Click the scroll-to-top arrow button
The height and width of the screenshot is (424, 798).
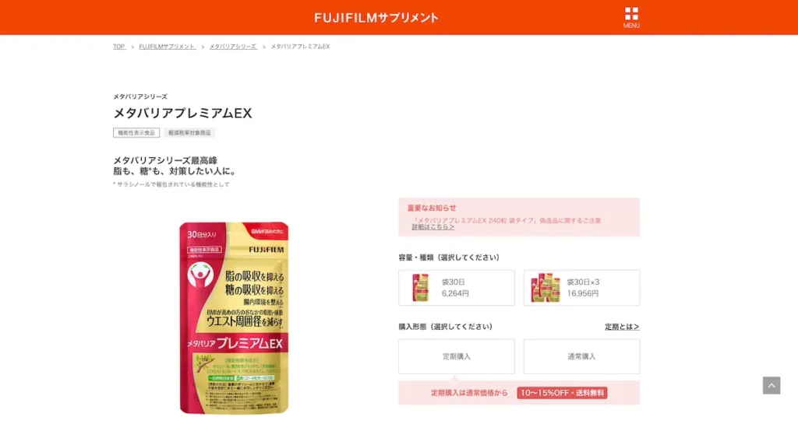point(771,385)
